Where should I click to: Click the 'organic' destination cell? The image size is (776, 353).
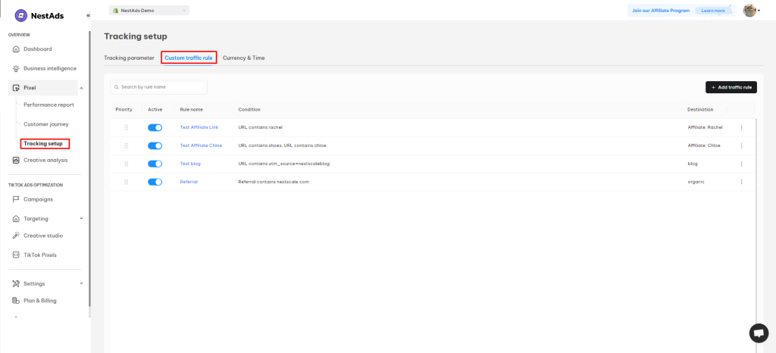(x=696, y=182)
